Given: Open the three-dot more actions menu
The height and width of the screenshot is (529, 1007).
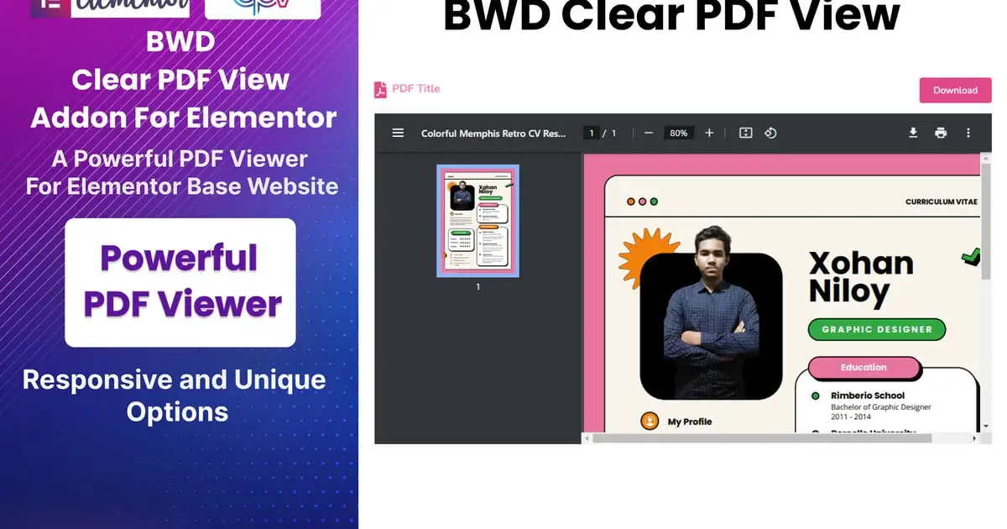Looking at the screenshot, I should (x=968, y=133).
